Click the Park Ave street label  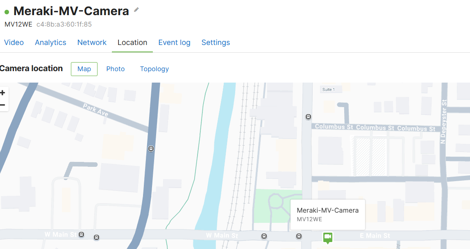pyautogui.click(x=95, y=110)
